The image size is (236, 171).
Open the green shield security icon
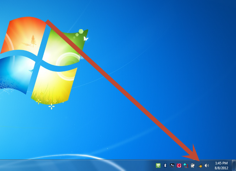[x=158, y=166]
